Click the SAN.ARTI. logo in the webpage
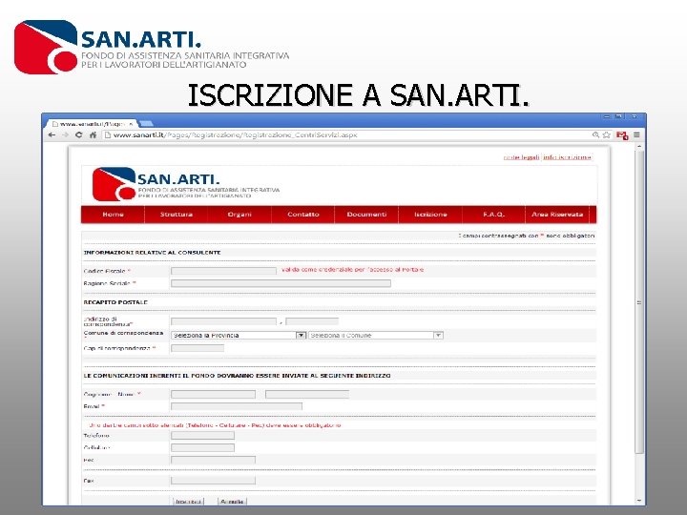687x515 pixels. click(186, 184)
